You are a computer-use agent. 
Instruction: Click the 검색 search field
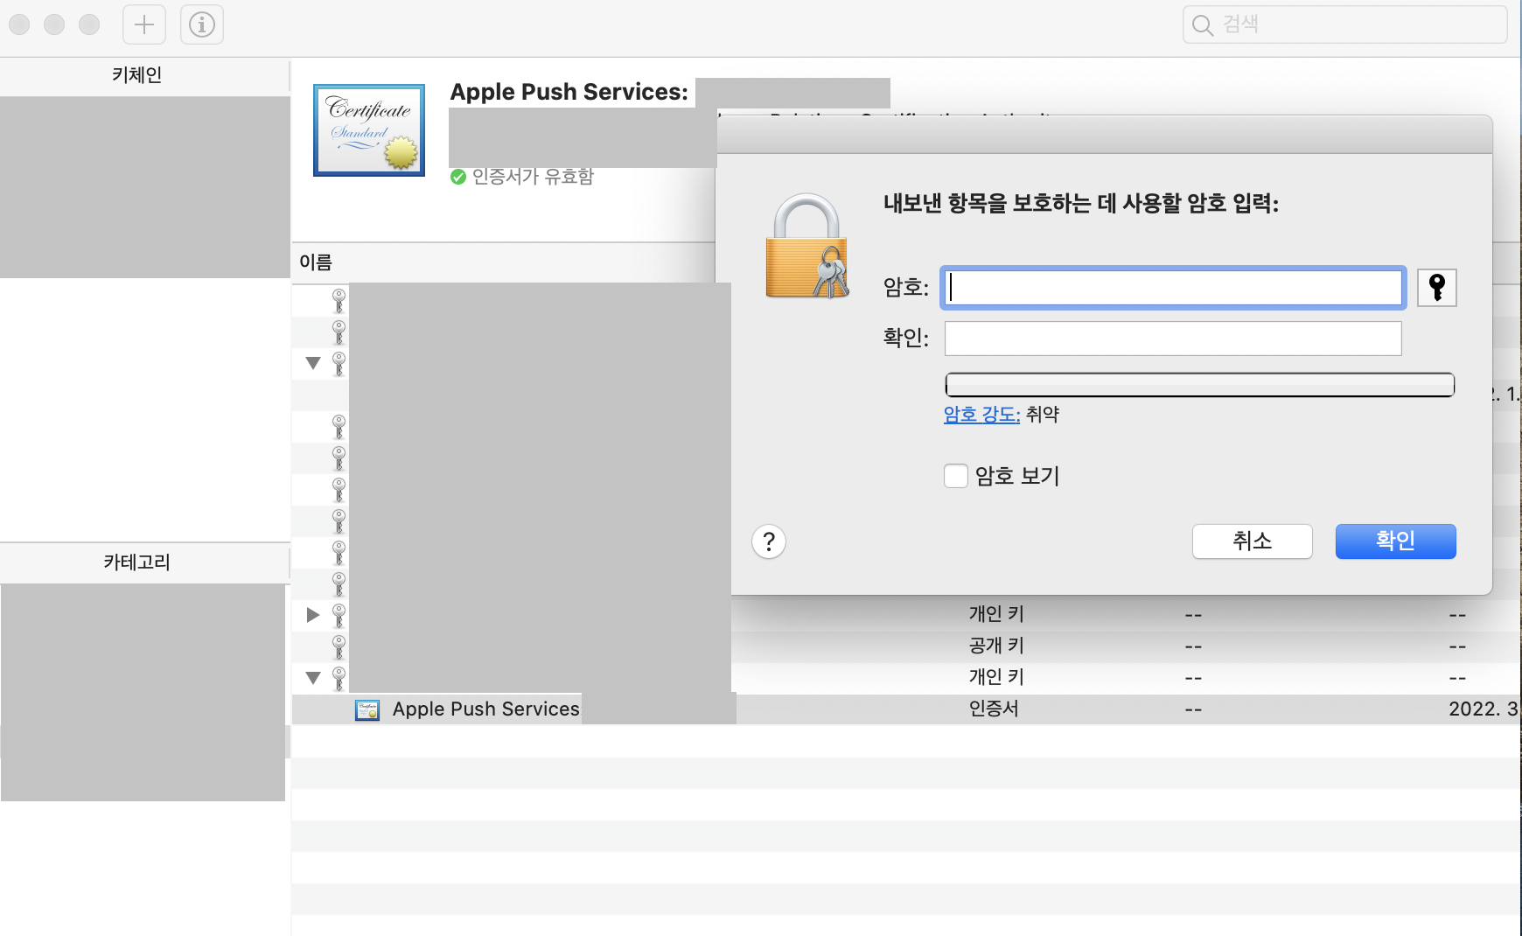coord(1344,24)
